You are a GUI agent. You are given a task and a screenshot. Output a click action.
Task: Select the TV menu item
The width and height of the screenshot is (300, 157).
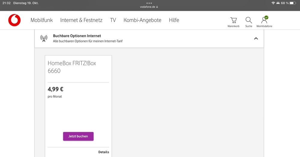113,20
